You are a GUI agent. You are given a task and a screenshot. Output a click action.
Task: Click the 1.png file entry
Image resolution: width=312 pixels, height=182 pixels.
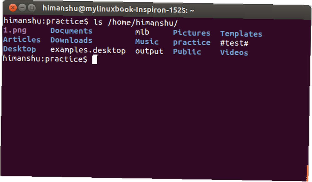(x=15, y=31)
